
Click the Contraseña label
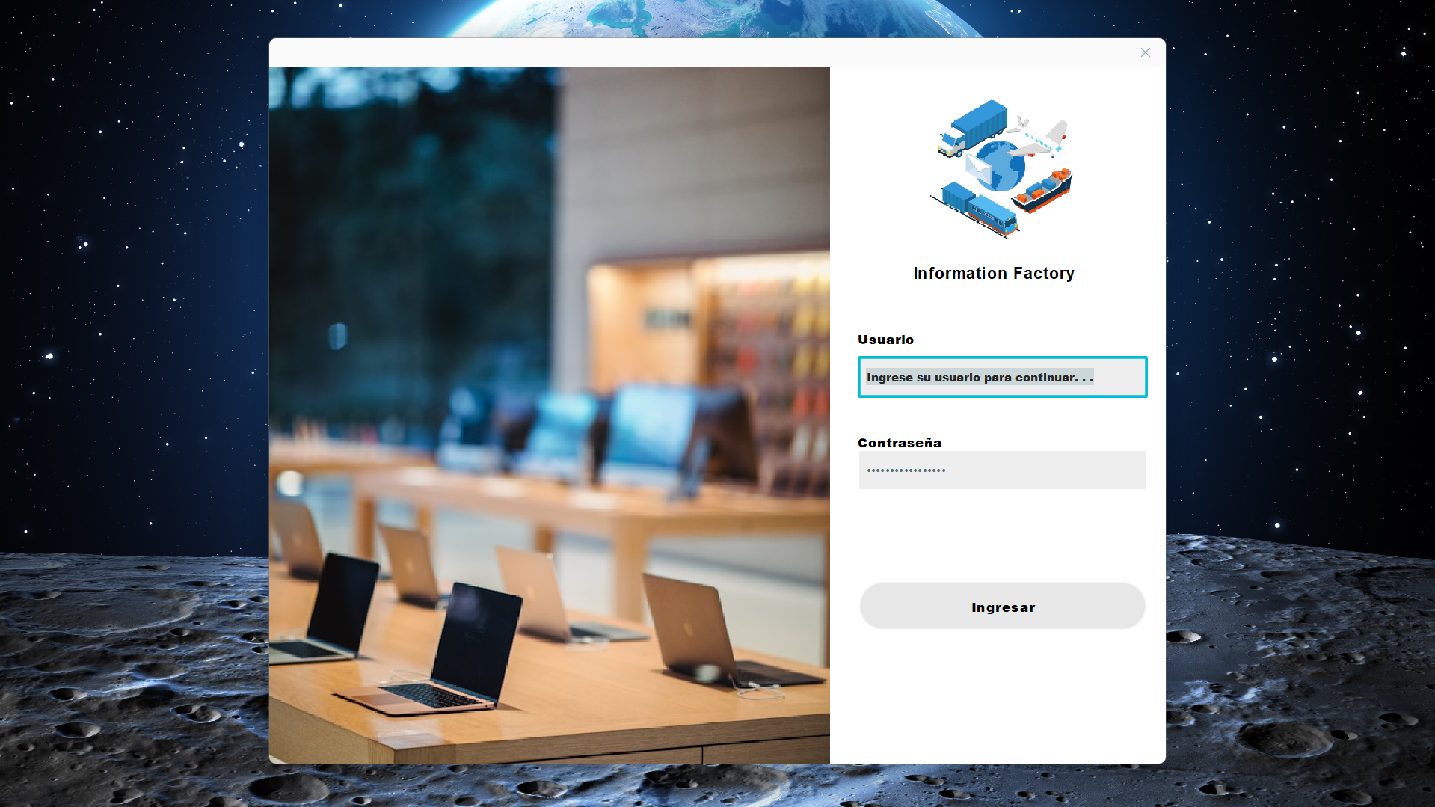pyautogui.click(x=900, y=443)
